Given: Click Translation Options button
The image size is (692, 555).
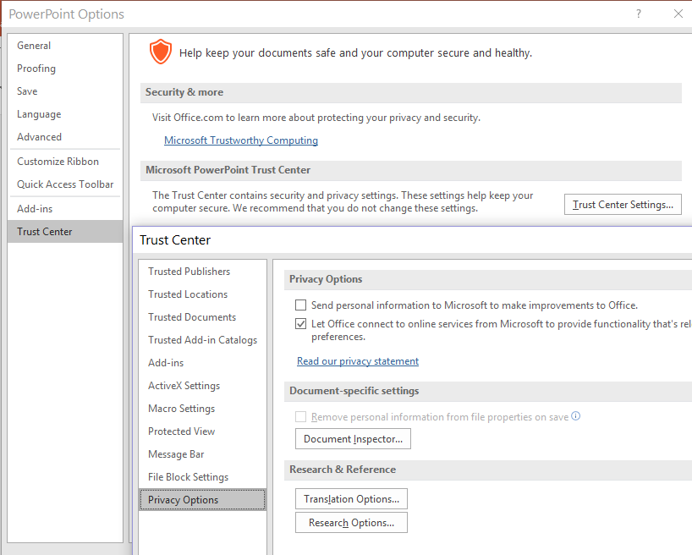Looking at the screenshot, I should [x=351, y=499].
